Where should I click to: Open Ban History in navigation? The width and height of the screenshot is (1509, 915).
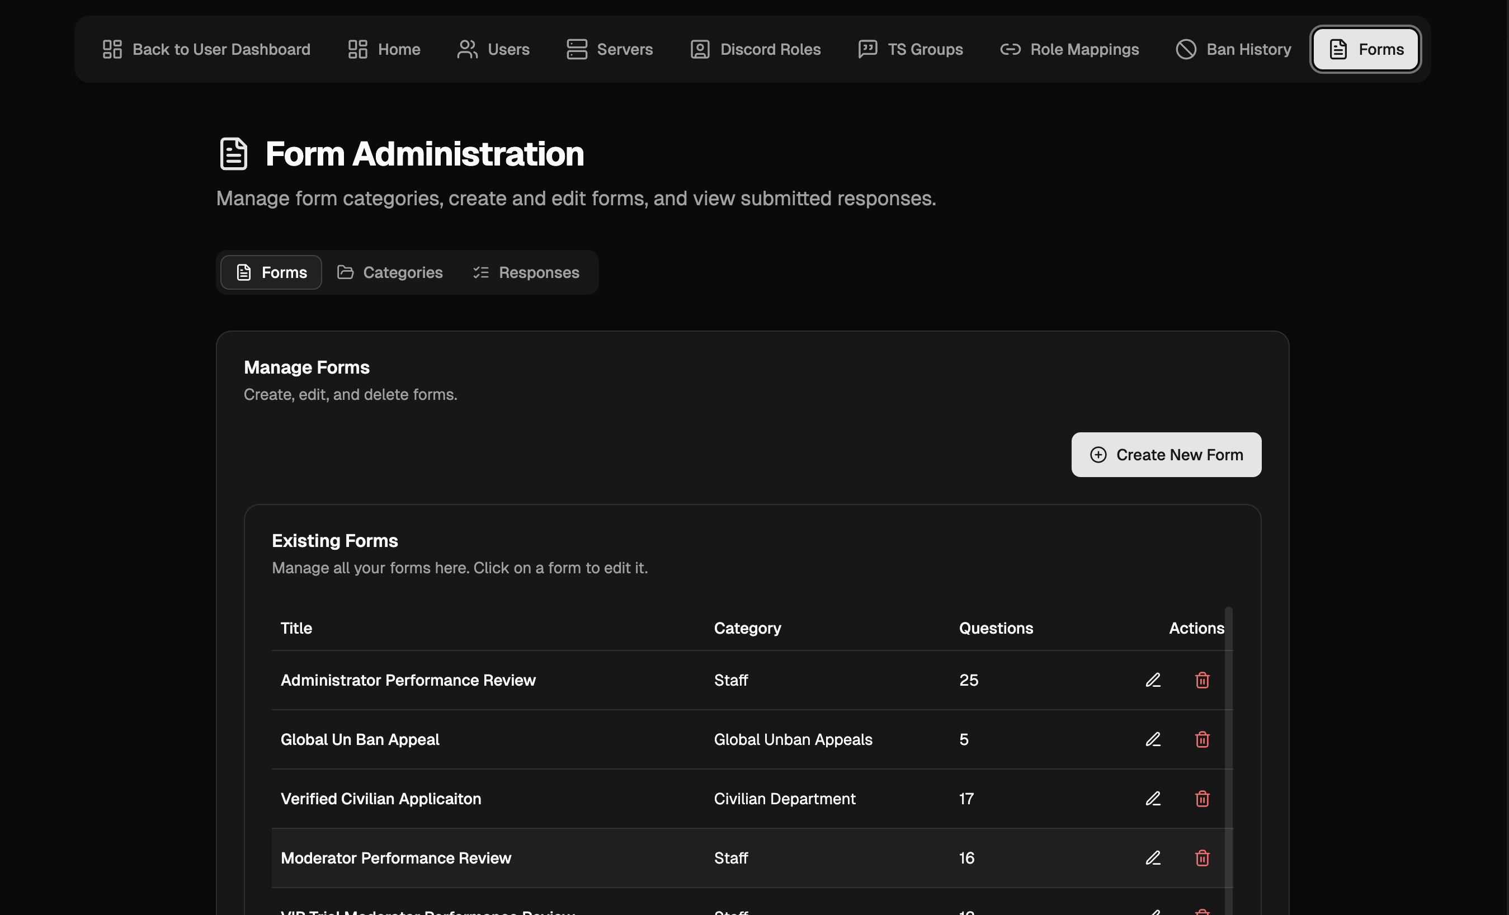[x=1233, y=49]
